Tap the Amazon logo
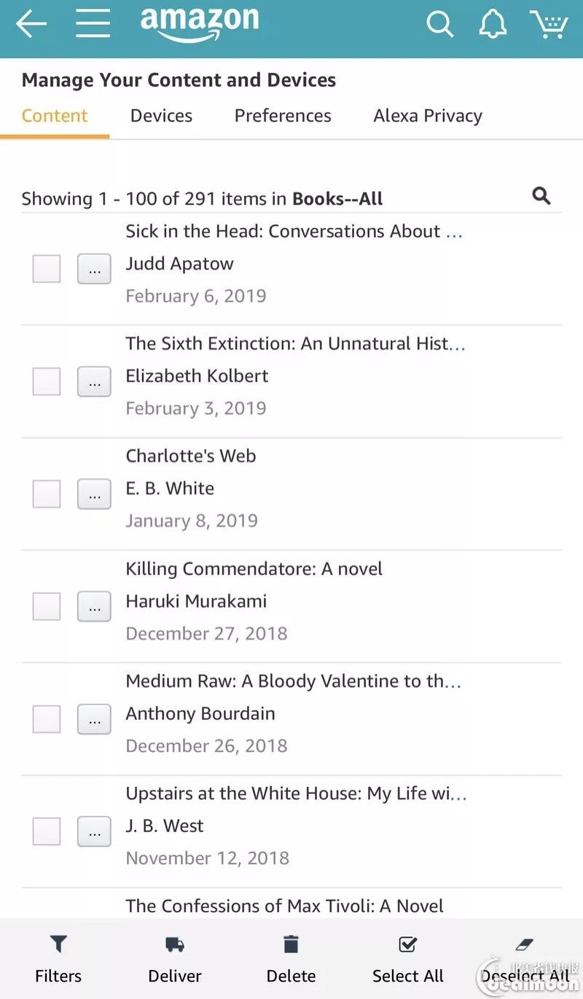This screenshot has height=999, width=583. (x=199, y=24)
